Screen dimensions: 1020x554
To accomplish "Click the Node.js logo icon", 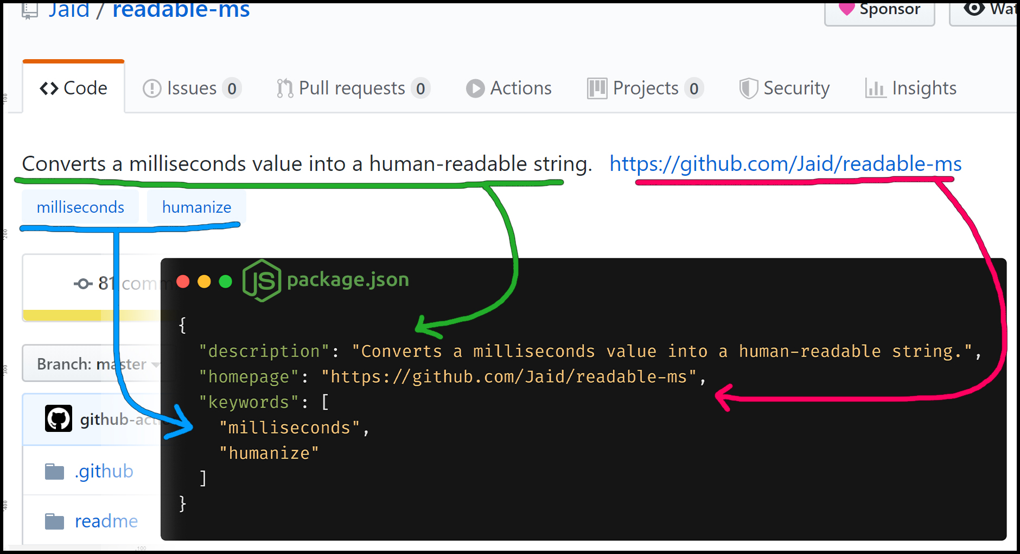I will [262, 281].
